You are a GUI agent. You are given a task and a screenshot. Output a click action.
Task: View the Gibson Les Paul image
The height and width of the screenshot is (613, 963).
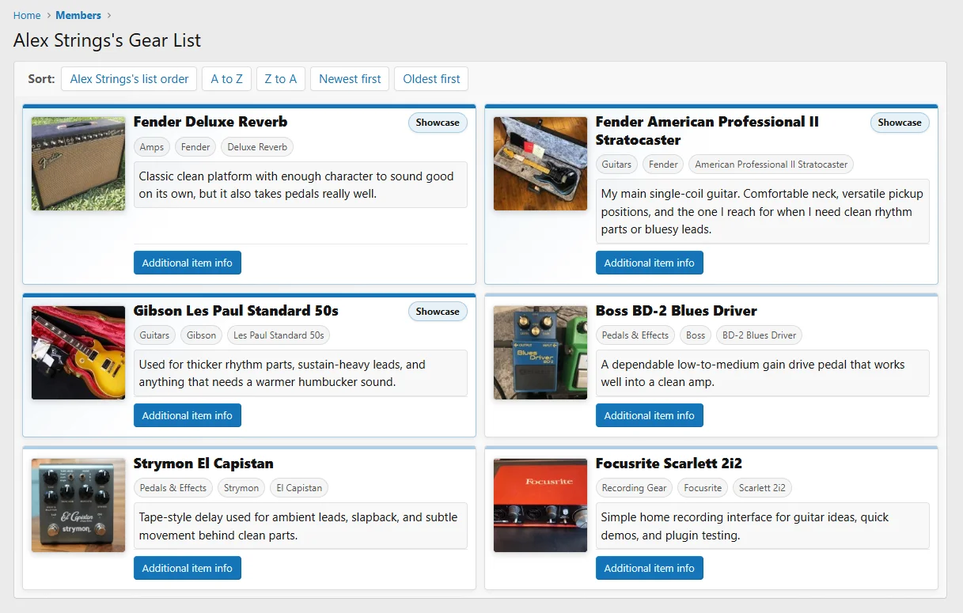coord(78,353)
